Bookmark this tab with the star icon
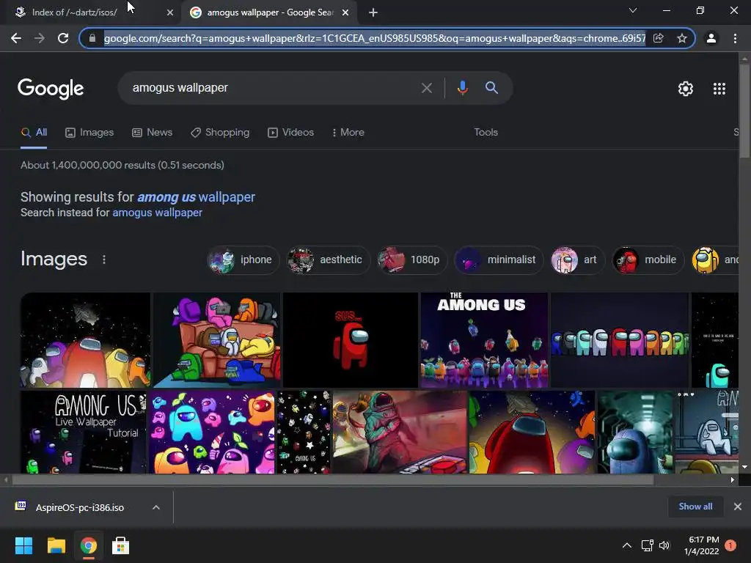751x563 pixels. click(682, 38)
